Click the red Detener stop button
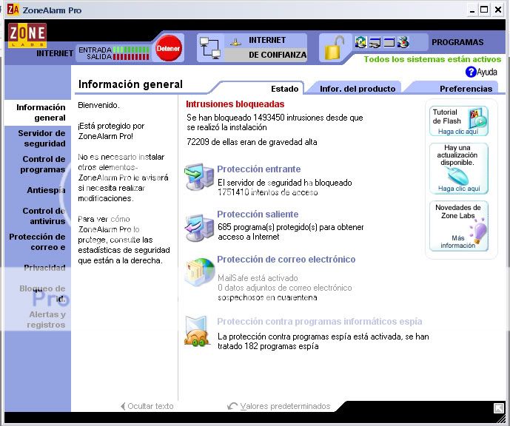This screenshot has height=426, width=510. pos(168,48)
